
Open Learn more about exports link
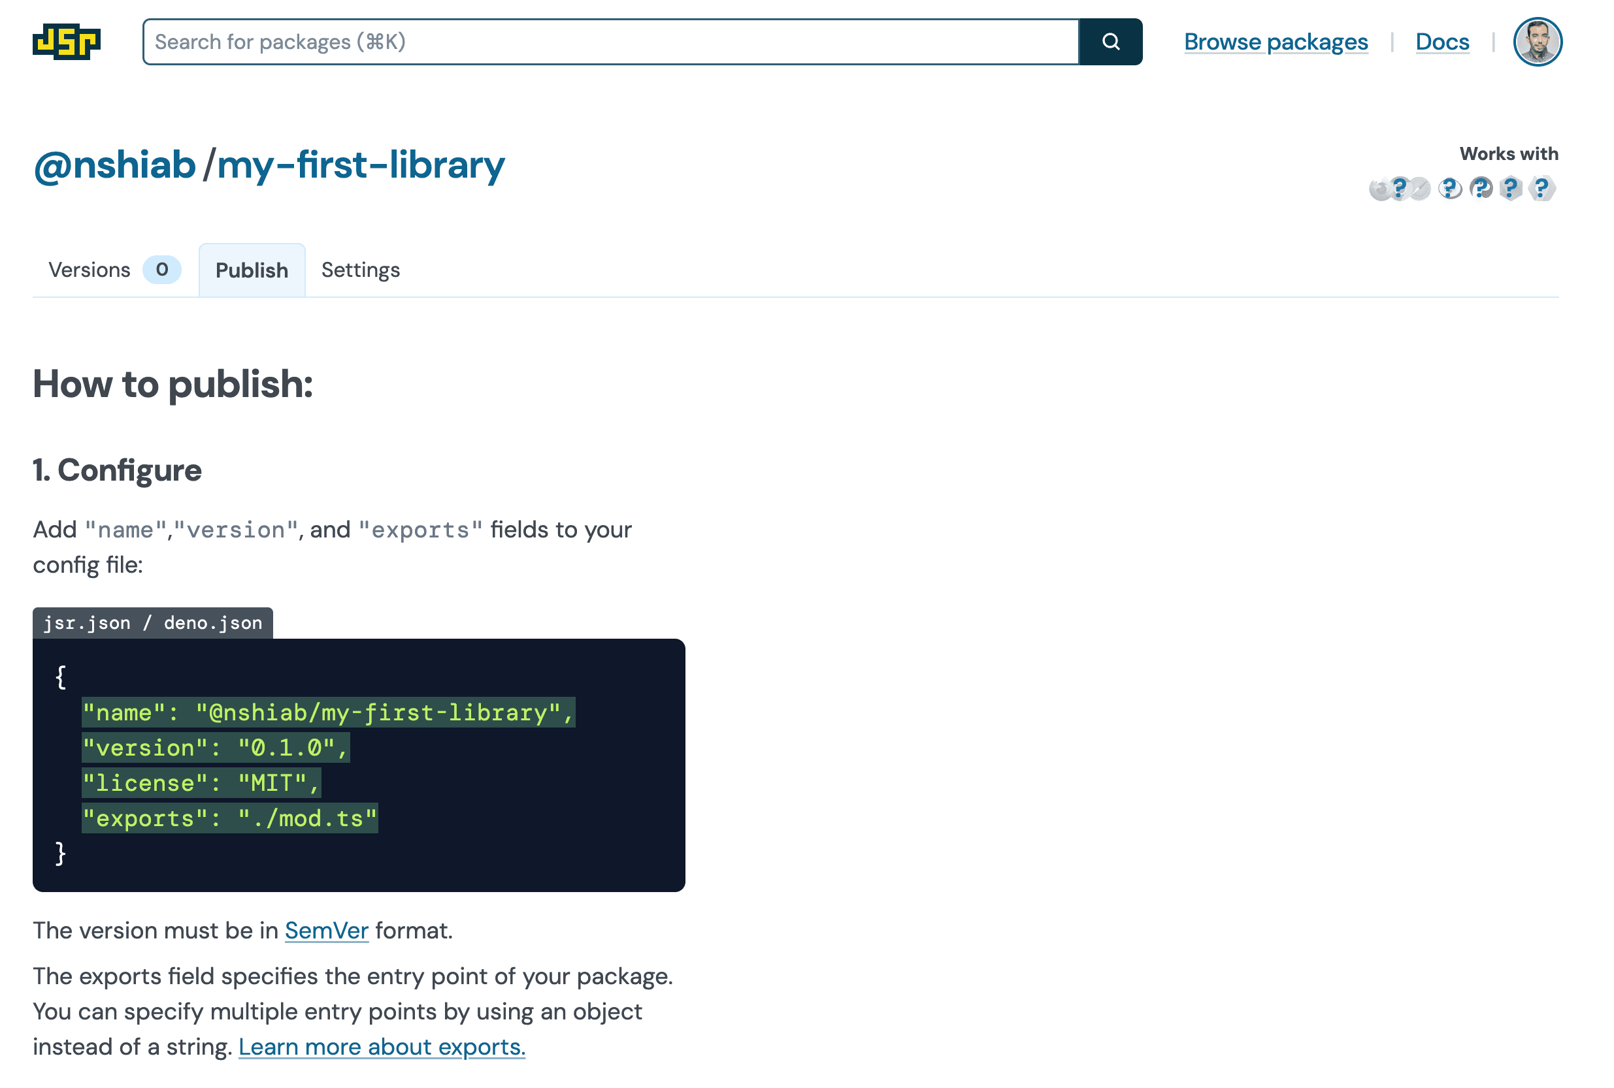382,1047
